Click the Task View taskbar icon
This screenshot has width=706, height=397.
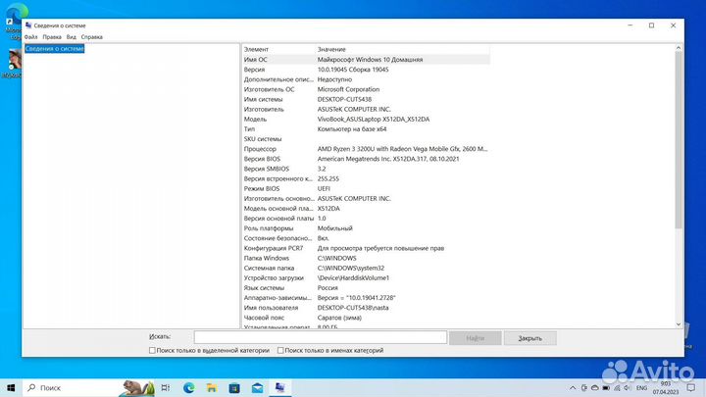tap(165, 387)
